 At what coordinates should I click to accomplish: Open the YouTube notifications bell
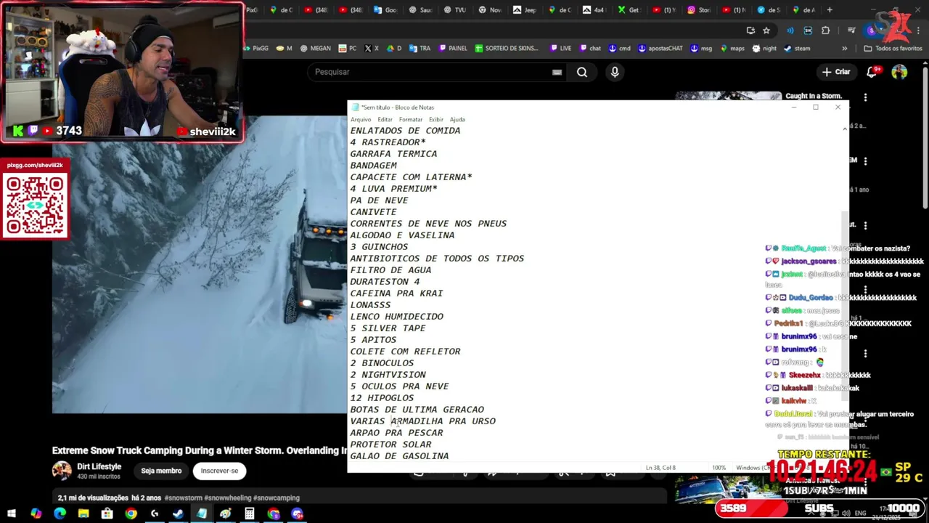(x=873, y=72)
